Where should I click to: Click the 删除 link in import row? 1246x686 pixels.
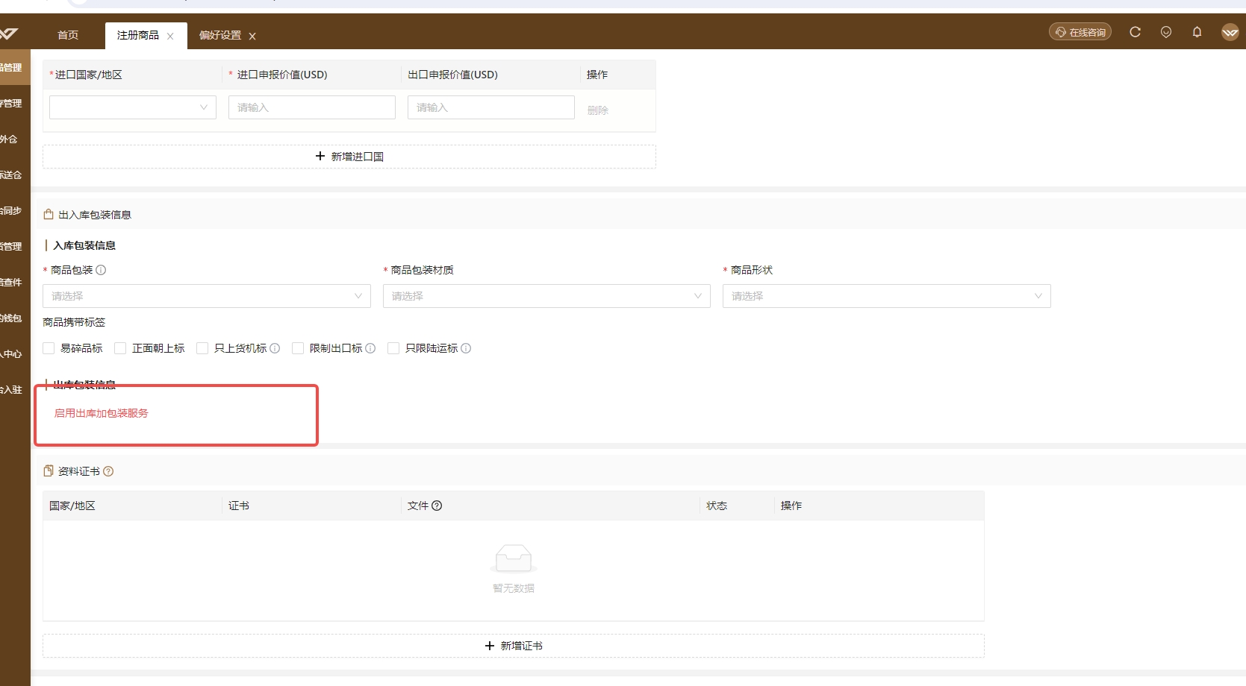tap(598, 110)
